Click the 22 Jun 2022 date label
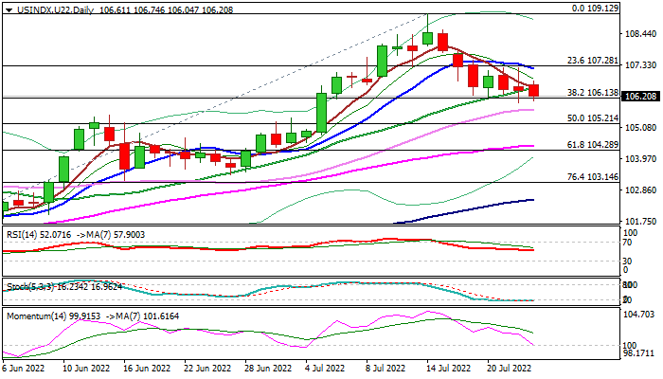663x379 pixels. [x=207, y=369]
